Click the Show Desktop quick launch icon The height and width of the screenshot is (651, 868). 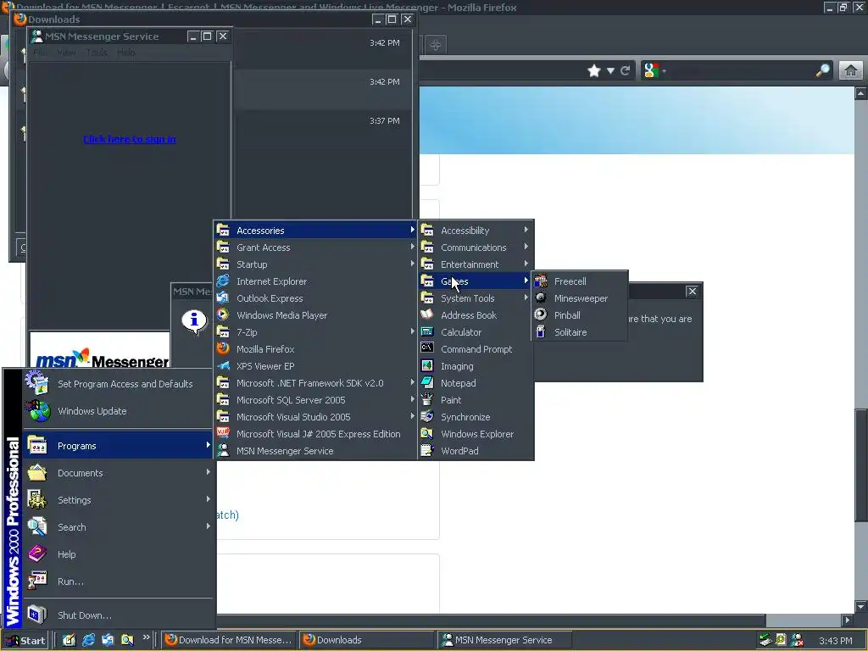point(69,640)
